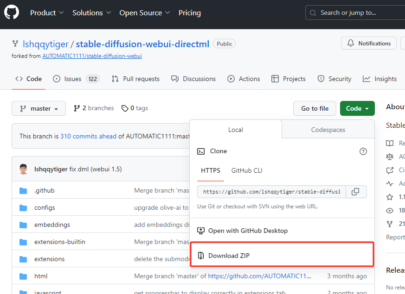Screen dimensions: 405x294
Task: Click the folder icon beside html
Action: click(23, 276)
